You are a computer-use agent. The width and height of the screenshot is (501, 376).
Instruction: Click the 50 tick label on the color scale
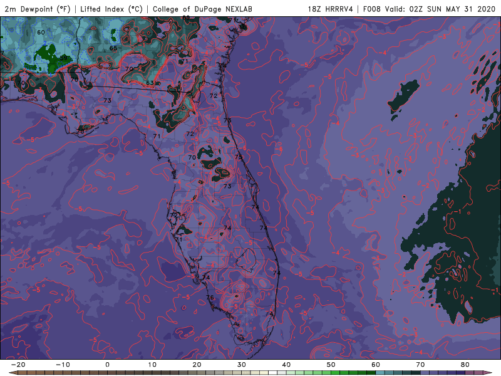pos(331,365)
